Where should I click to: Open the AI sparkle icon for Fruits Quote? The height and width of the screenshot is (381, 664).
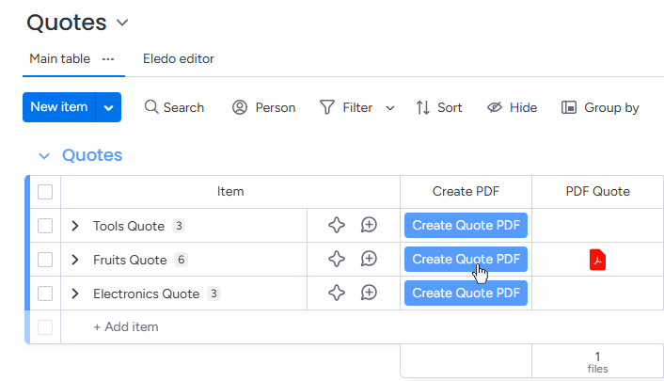point(337,259)
